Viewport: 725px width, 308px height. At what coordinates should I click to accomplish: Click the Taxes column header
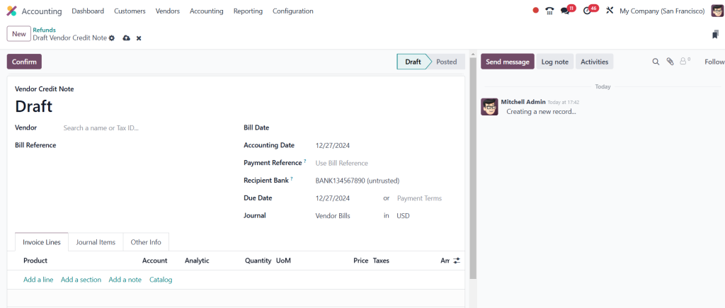click(x=381, y=261)
